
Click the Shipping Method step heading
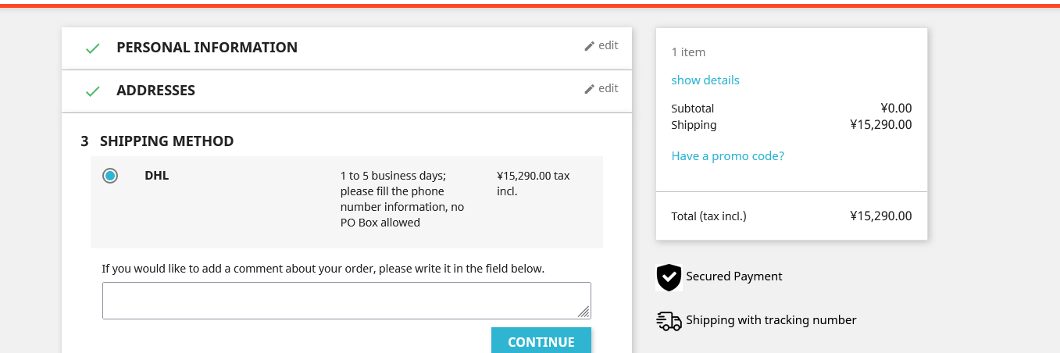[x=166, y=141]
